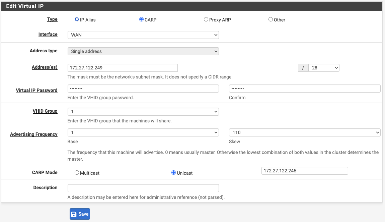
Task: Click the empty Description text field
Action: tap(143, 188)
